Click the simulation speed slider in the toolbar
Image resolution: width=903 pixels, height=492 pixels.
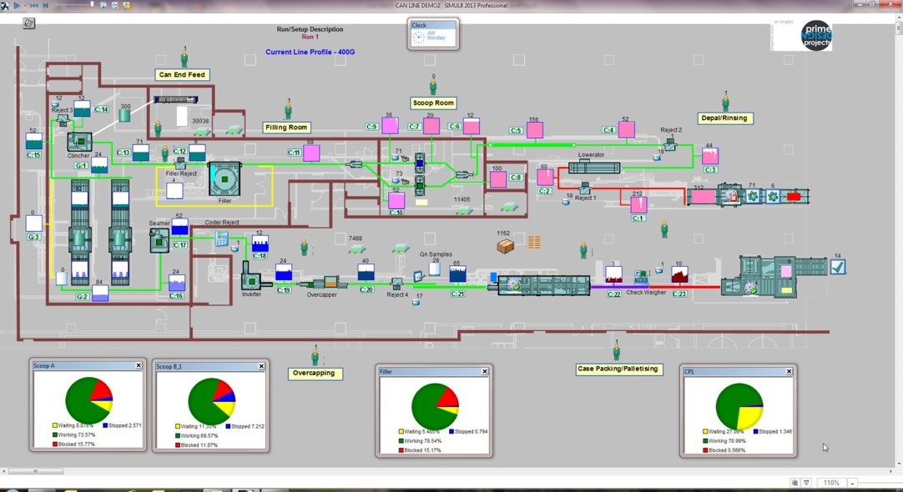(x=92, y=5)
